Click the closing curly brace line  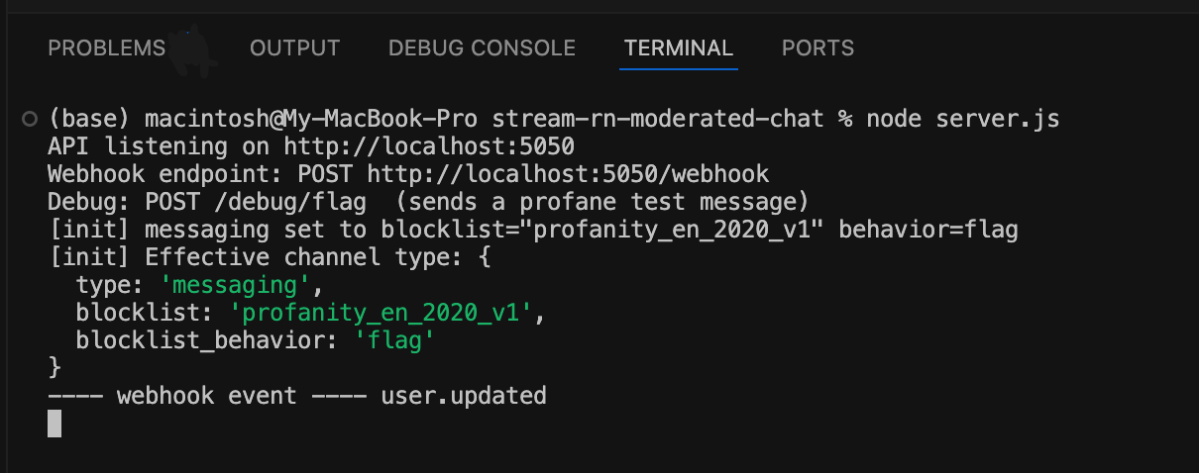click(x=54, y=368)
